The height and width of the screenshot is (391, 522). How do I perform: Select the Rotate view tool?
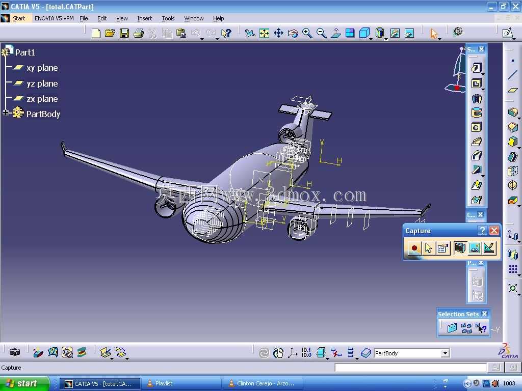pos(293,33)
